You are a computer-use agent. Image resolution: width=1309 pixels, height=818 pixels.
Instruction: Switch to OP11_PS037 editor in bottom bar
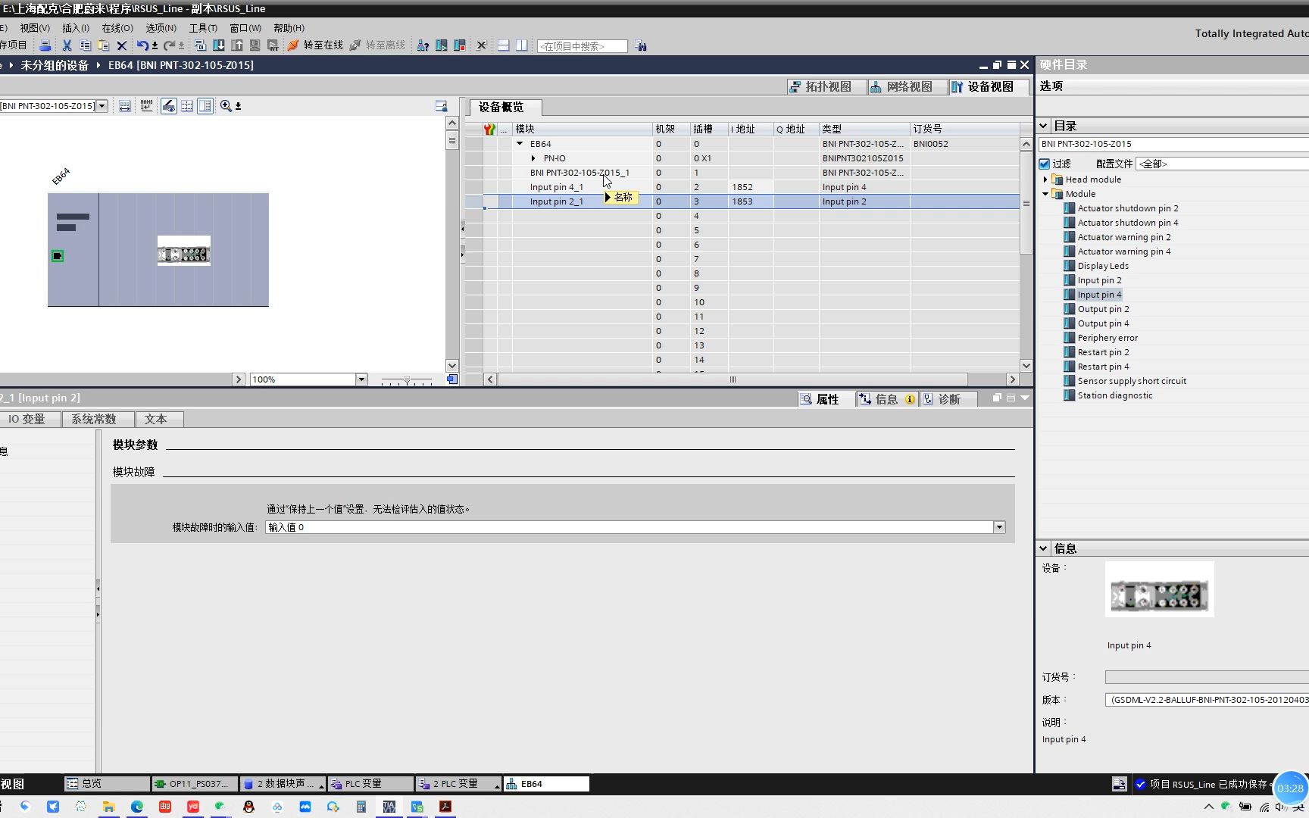(195, 784)
